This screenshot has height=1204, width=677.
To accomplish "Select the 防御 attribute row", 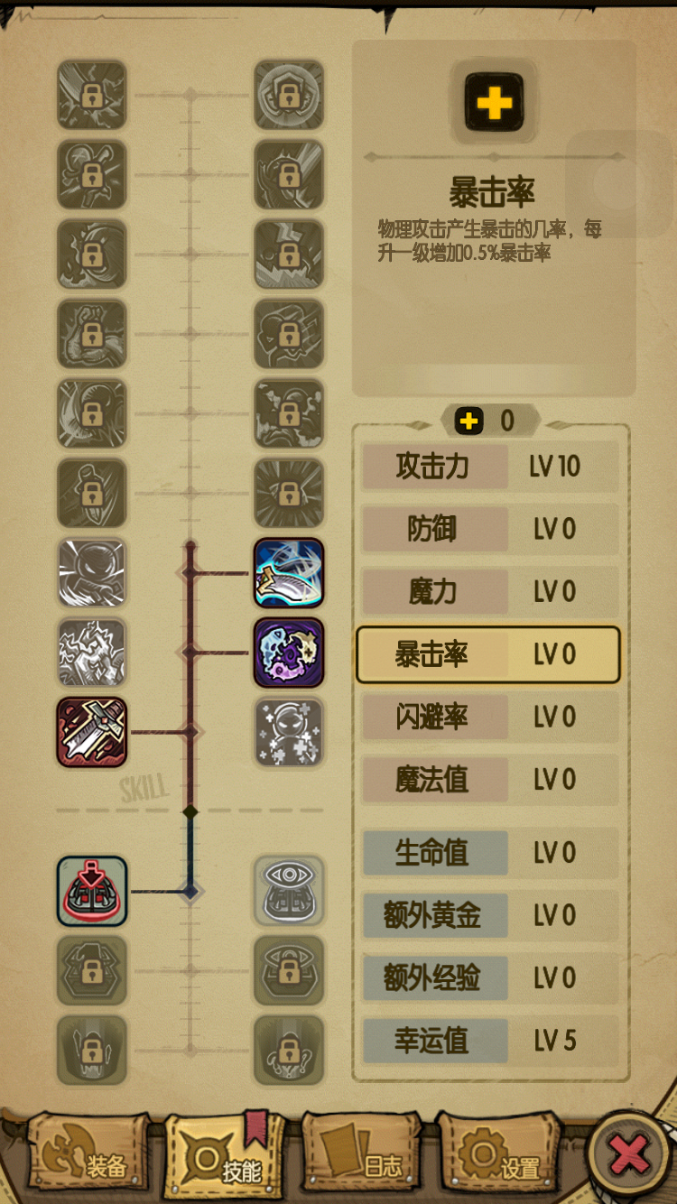I will pyautogui.click(x=490, y=529).
